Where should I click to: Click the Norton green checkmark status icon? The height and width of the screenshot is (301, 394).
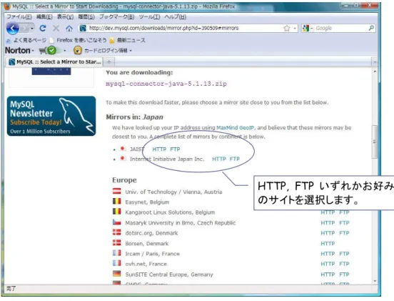(x=51, y=51)
